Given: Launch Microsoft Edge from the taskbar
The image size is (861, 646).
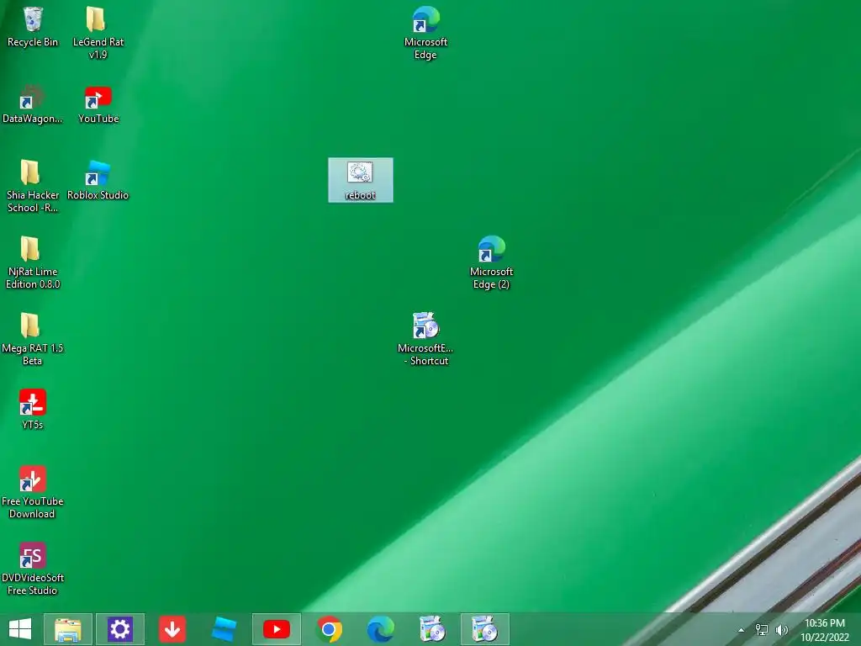Looking at the screenshot, I should 380,629.
